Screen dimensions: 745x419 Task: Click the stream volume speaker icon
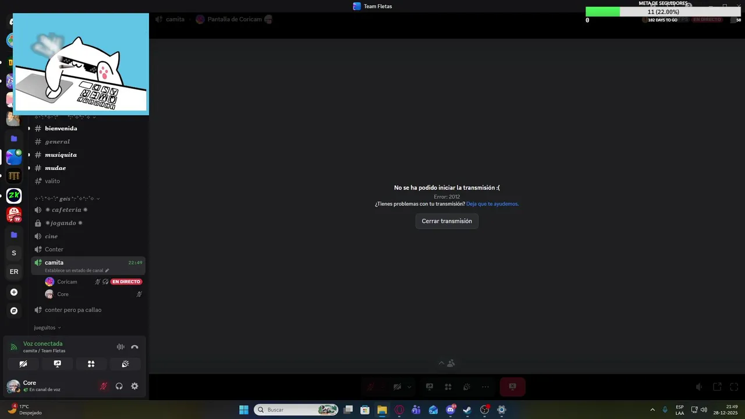(699, 386)
